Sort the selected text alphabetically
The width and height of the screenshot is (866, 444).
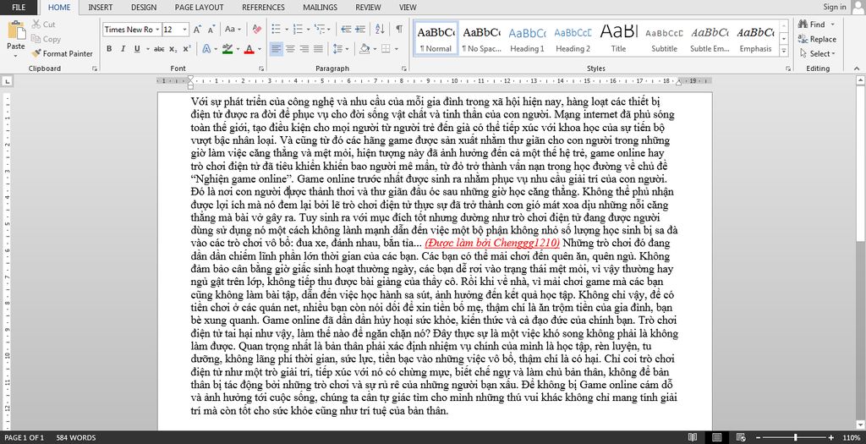click(x=380, y=30)
